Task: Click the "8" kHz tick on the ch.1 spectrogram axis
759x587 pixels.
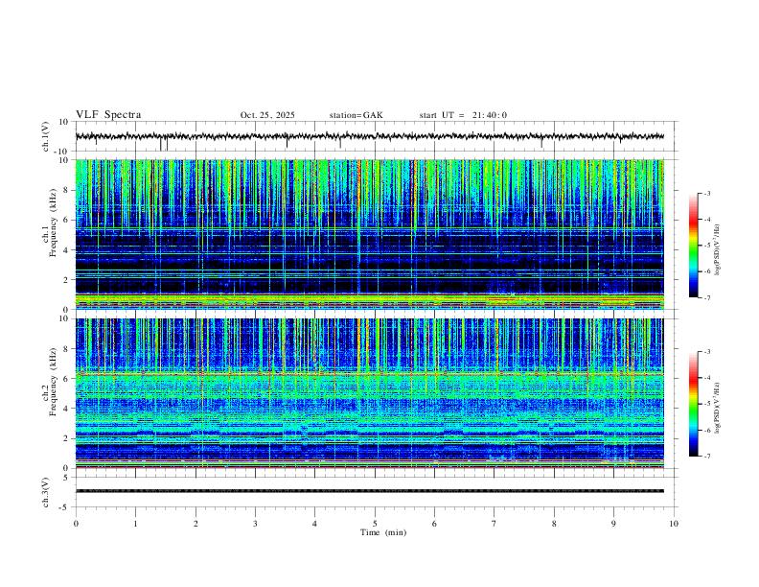Action: [66, 190]
